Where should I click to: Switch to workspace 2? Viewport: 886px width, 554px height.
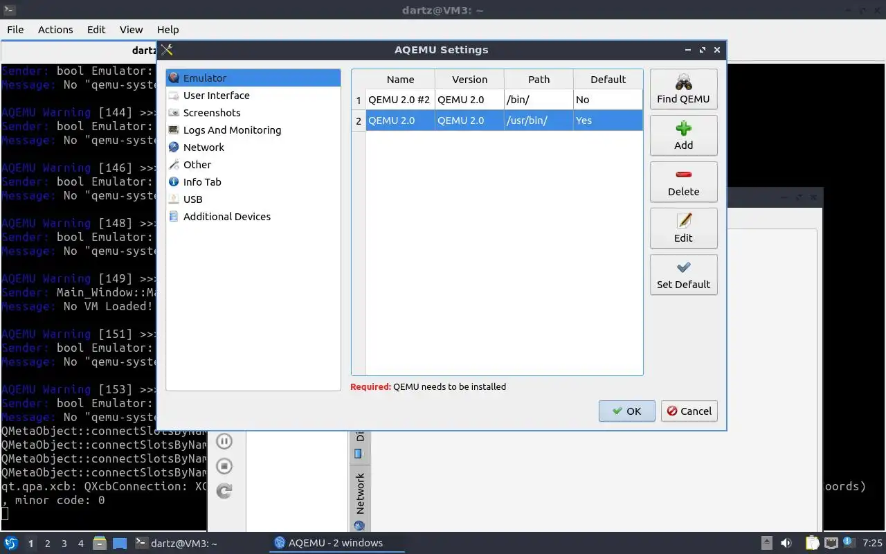(x=47, y=544)
